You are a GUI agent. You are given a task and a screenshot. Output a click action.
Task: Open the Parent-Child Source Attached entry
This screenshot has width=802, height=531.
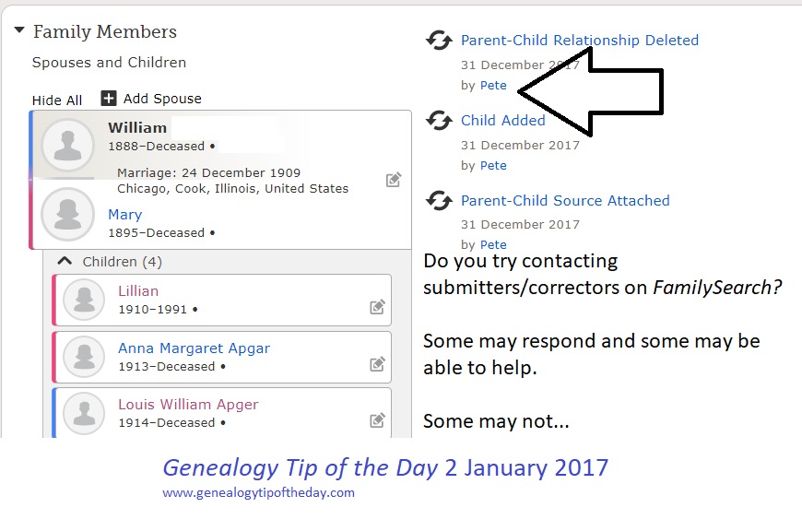tap(564, 201)
